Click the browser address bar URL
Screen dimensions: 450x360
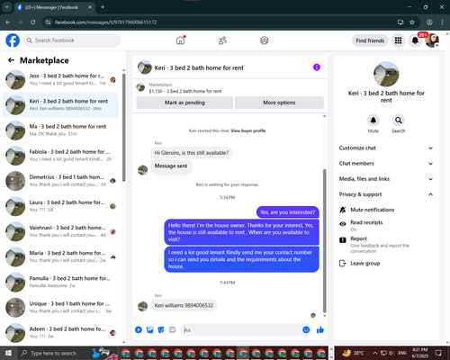[x=105, y=22]
